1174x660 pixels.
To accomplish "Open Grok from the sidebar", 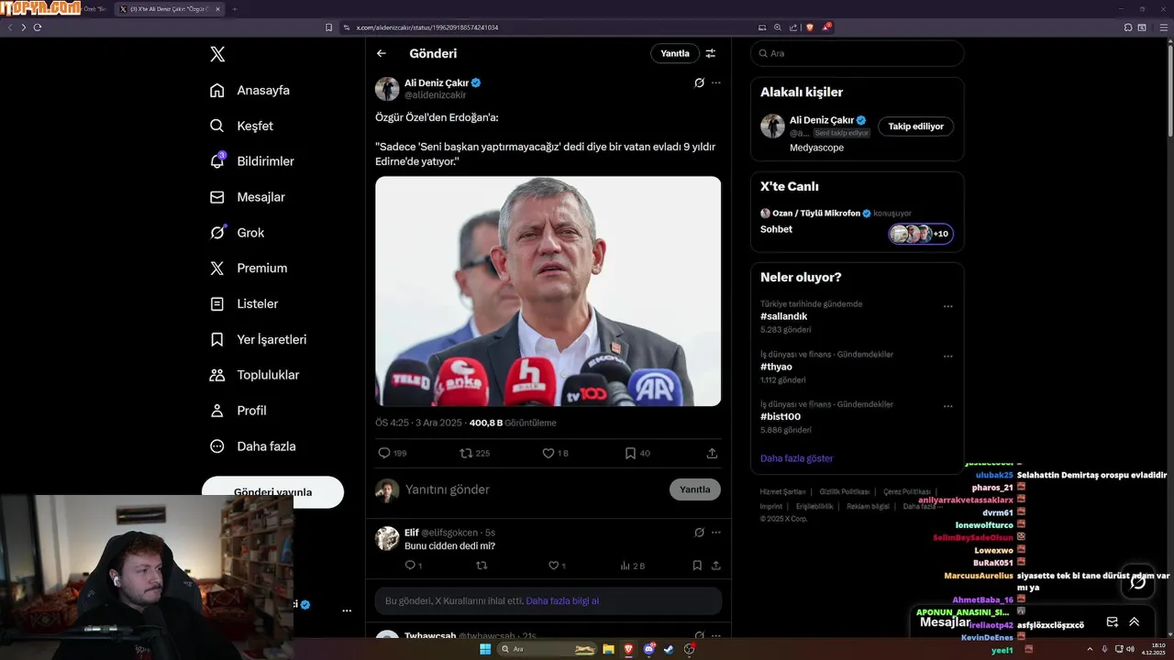I will [x=238, y=233].
